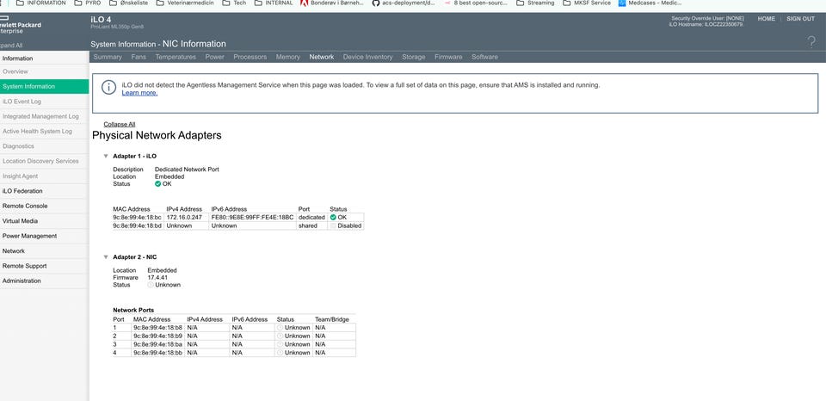
Task: Switch to the Memory tab
Action: (x=287, y=57)
